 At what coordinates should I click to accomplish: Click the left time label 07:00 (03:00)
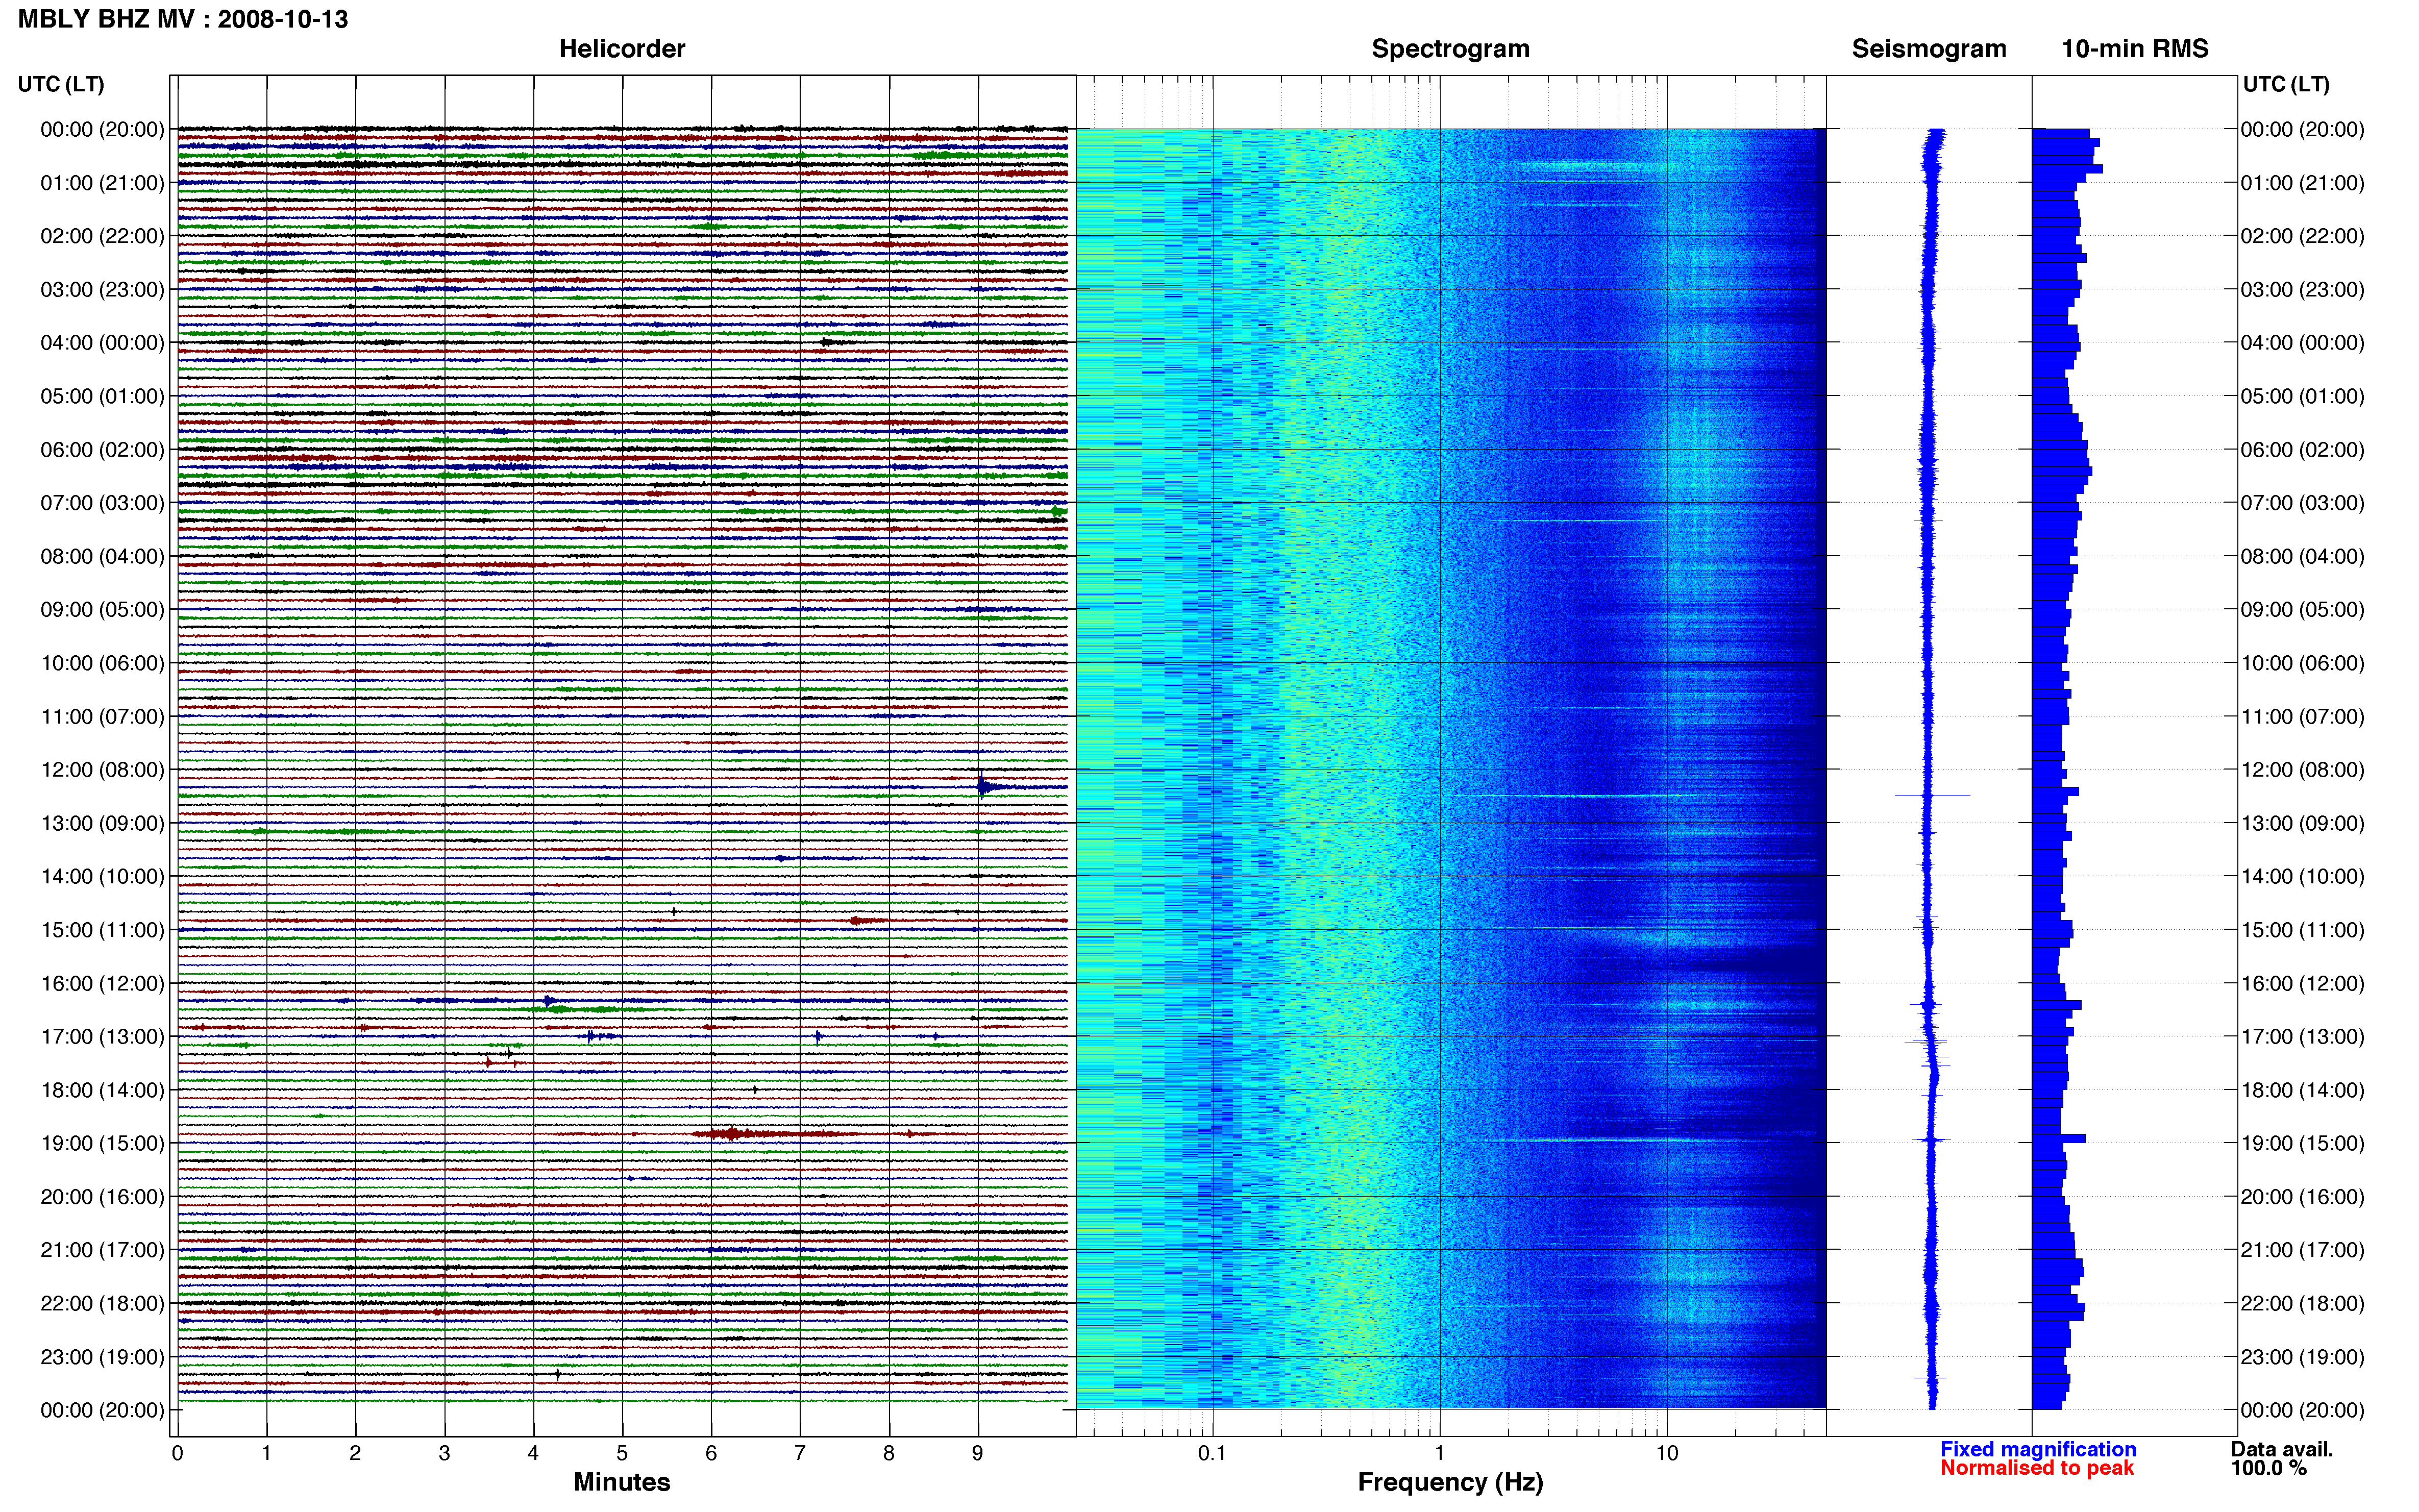point(102,503)
